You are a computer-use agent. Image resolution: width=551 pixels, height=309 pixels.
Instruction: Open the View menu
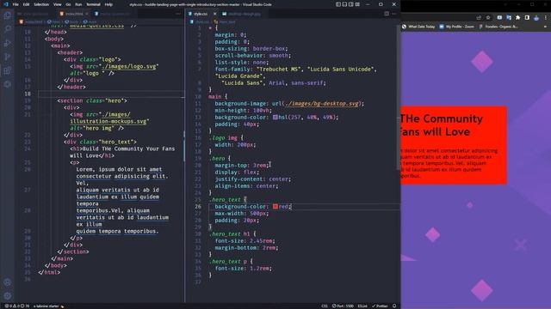58,4
